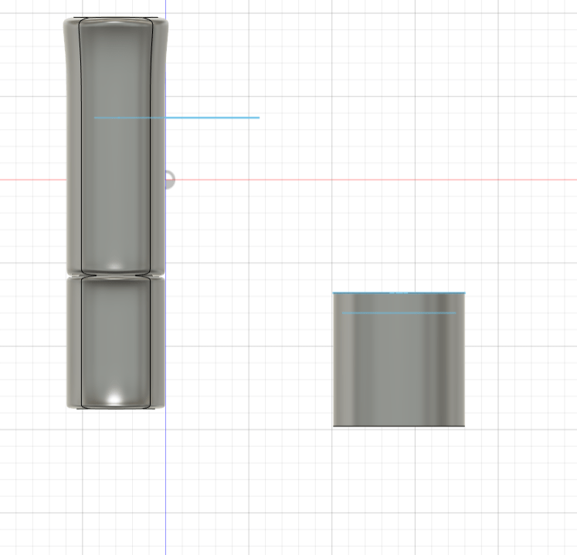Click right endpoint of the long blue sketch line
The image size is (577, 555).
[259, 117]
